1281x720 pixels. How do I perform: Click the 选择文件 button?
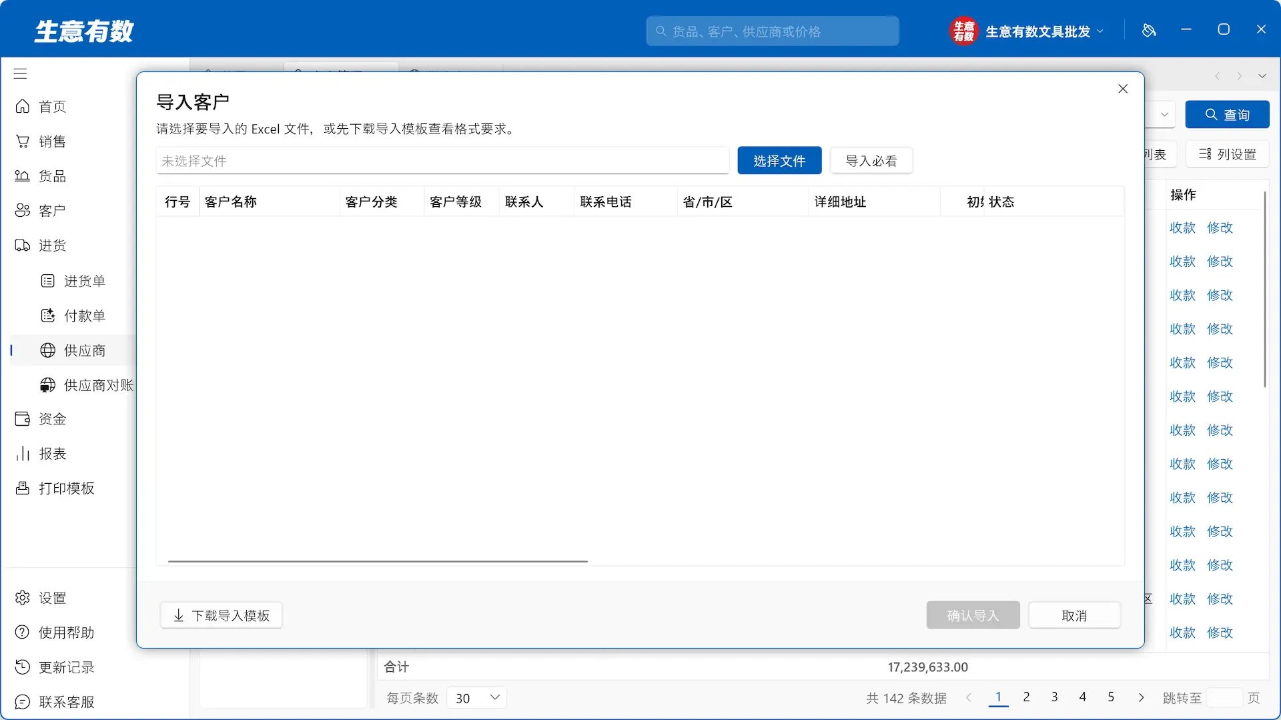tap(779, 161)
